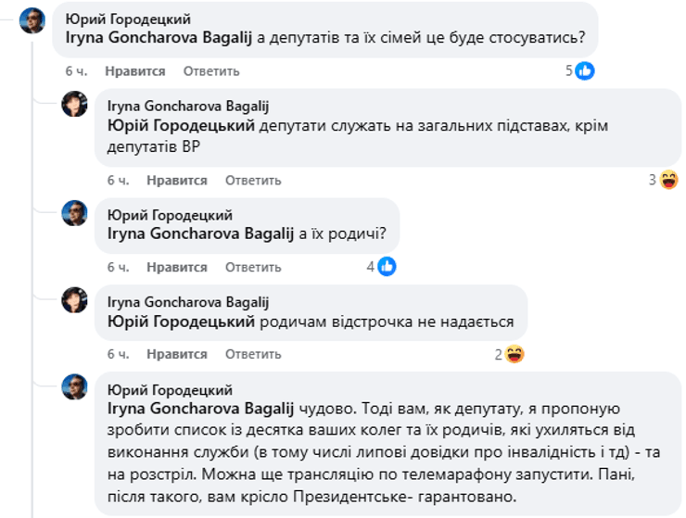
Task: Open Юрий Городецкий's avatar on the top comment
Action: [x=32, y=21]
